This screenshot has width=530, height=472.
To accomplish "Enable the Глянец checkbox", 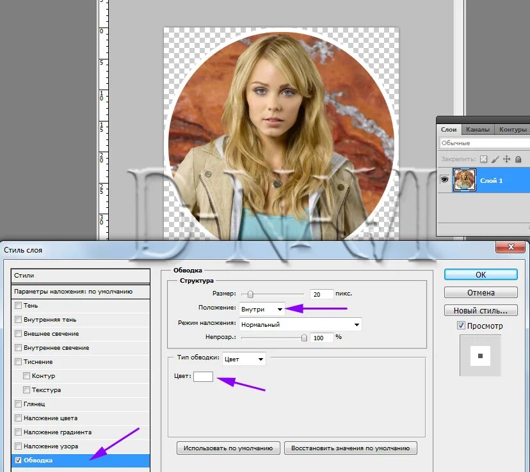I will pyautogui.click(x=19, y=404).
